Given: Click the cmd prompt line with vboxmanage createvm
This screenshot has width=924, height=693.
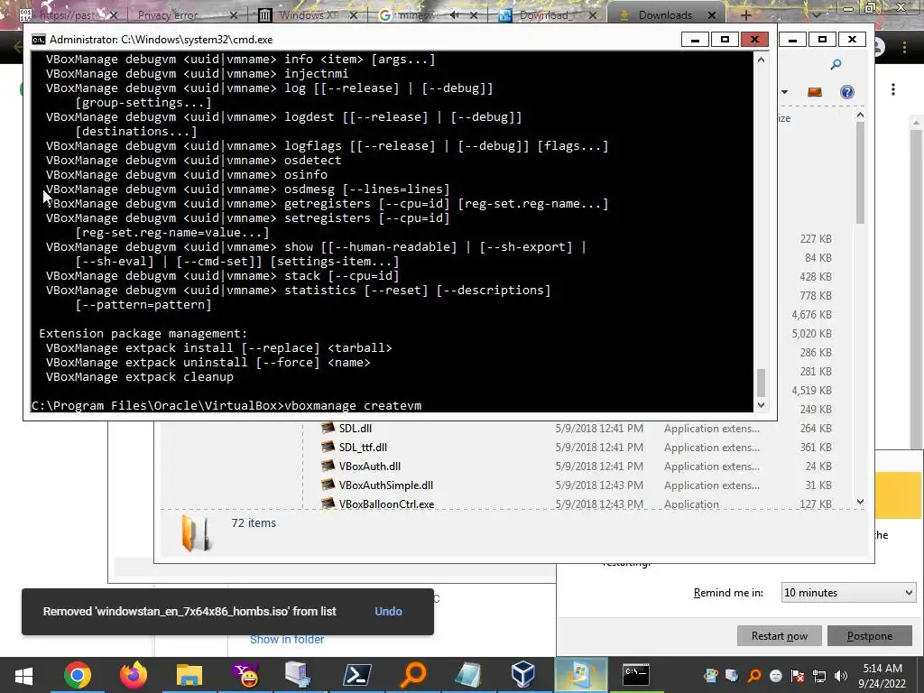Looking at the screenshot, I should coord(226,405).
